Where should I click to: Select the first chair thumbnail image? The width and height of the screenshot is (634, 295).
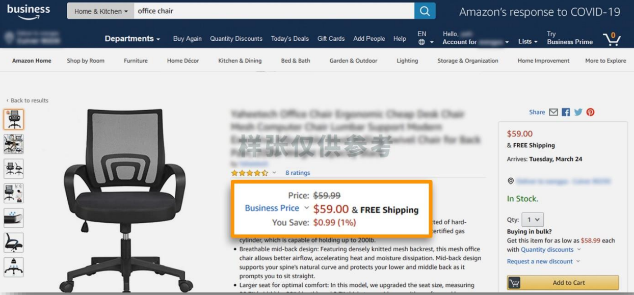coord(14,119)
